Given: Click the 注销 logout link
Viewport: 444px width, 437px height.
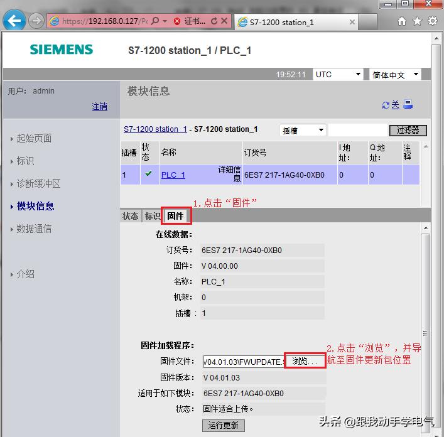Looking at the screenshot, I should point(99,106).
